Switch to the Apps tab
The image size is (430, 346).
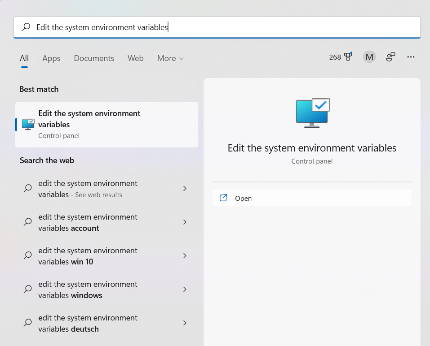[51, 58]
